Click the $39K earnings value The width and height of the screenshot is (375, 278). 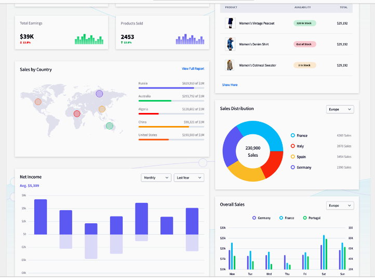(x=27, y=36)
